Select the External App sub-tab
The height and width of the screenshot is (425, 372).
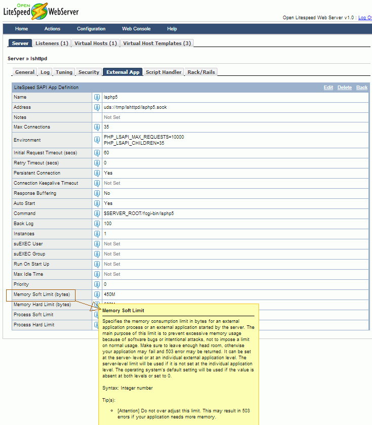click(x=123, y=72)
